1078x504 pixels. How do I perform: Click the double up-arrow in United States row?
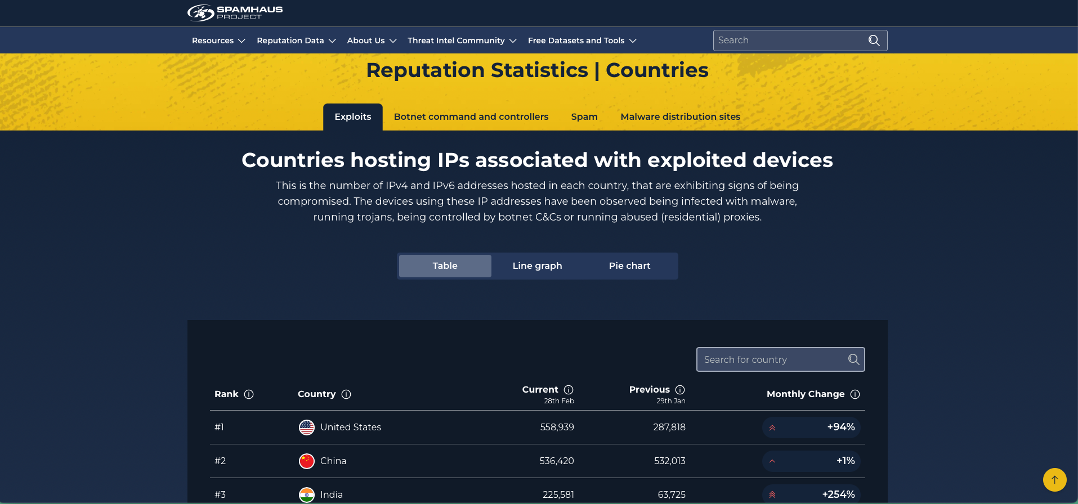(772, 427)
